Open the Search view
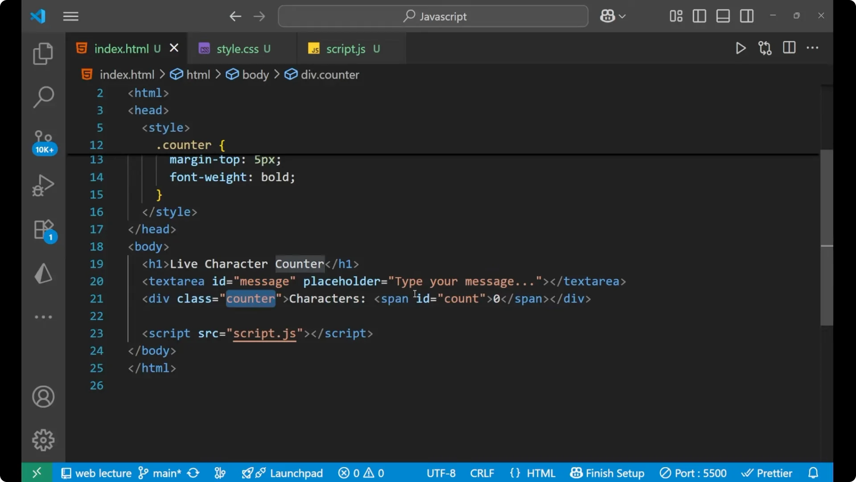This screenshot has height=482, width=856. click(43, 96)
